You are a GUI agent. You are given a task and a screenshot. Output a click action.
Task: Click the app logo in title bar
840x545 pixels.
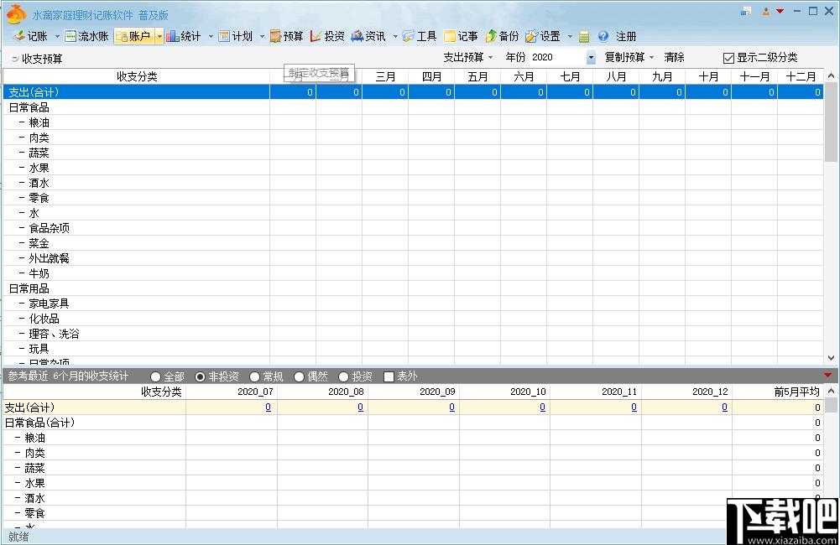click(x=16, y=13)
